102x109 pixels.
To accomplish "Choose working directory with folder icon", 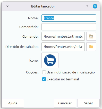I will coord(91,47).
